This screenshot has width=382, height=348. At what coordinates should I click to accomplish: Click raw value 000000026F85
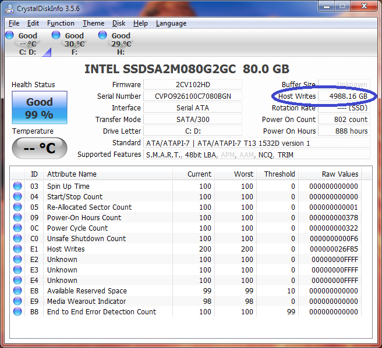click(334, 249)
